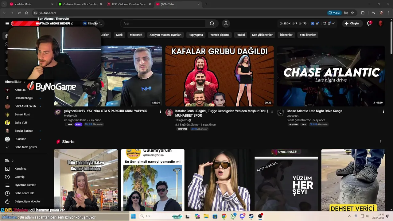Viewport: 393px width, 221px height.
Task: Open Steam from the taskbar
Action: click(x=251, y=216)
